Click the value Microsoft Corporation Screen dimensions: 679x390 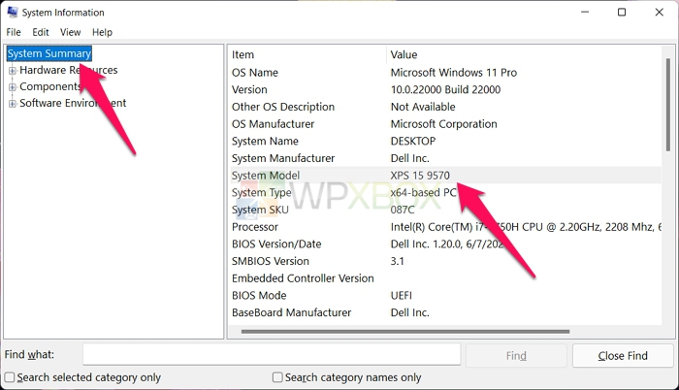point(444,124)
